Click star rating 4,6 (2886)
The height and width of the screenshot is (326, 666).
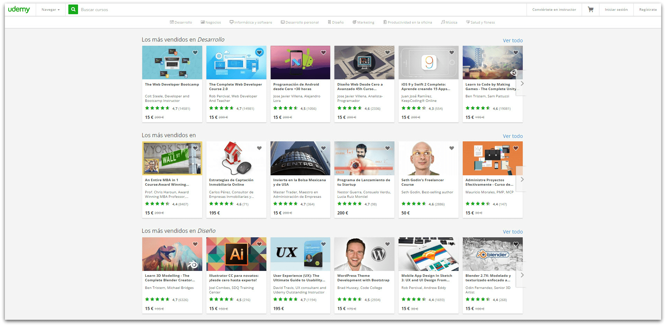[x=423, y=204]
